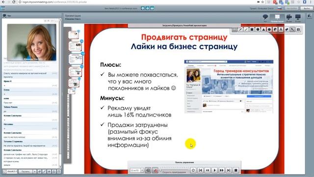Open slide thumbnail numbered 12
Image resolution: width=314 pixels, height=177 pixels.
tap(76, 59)
